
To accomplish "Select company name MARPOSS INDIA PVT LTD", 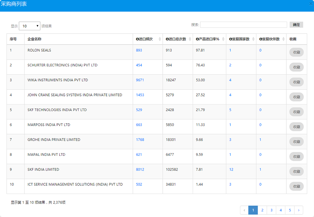I will pos(49,125).
